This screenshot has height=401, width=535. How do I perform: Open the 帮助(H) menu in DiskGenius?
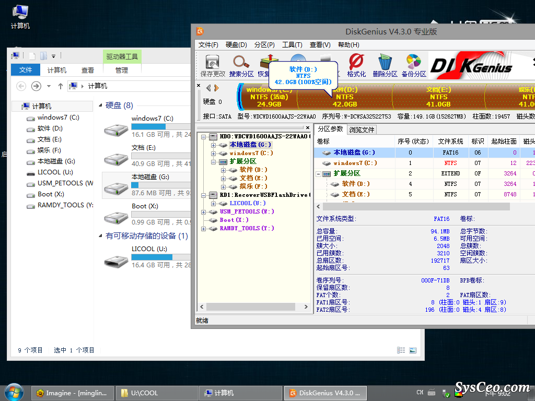click(x=348, y=45)
